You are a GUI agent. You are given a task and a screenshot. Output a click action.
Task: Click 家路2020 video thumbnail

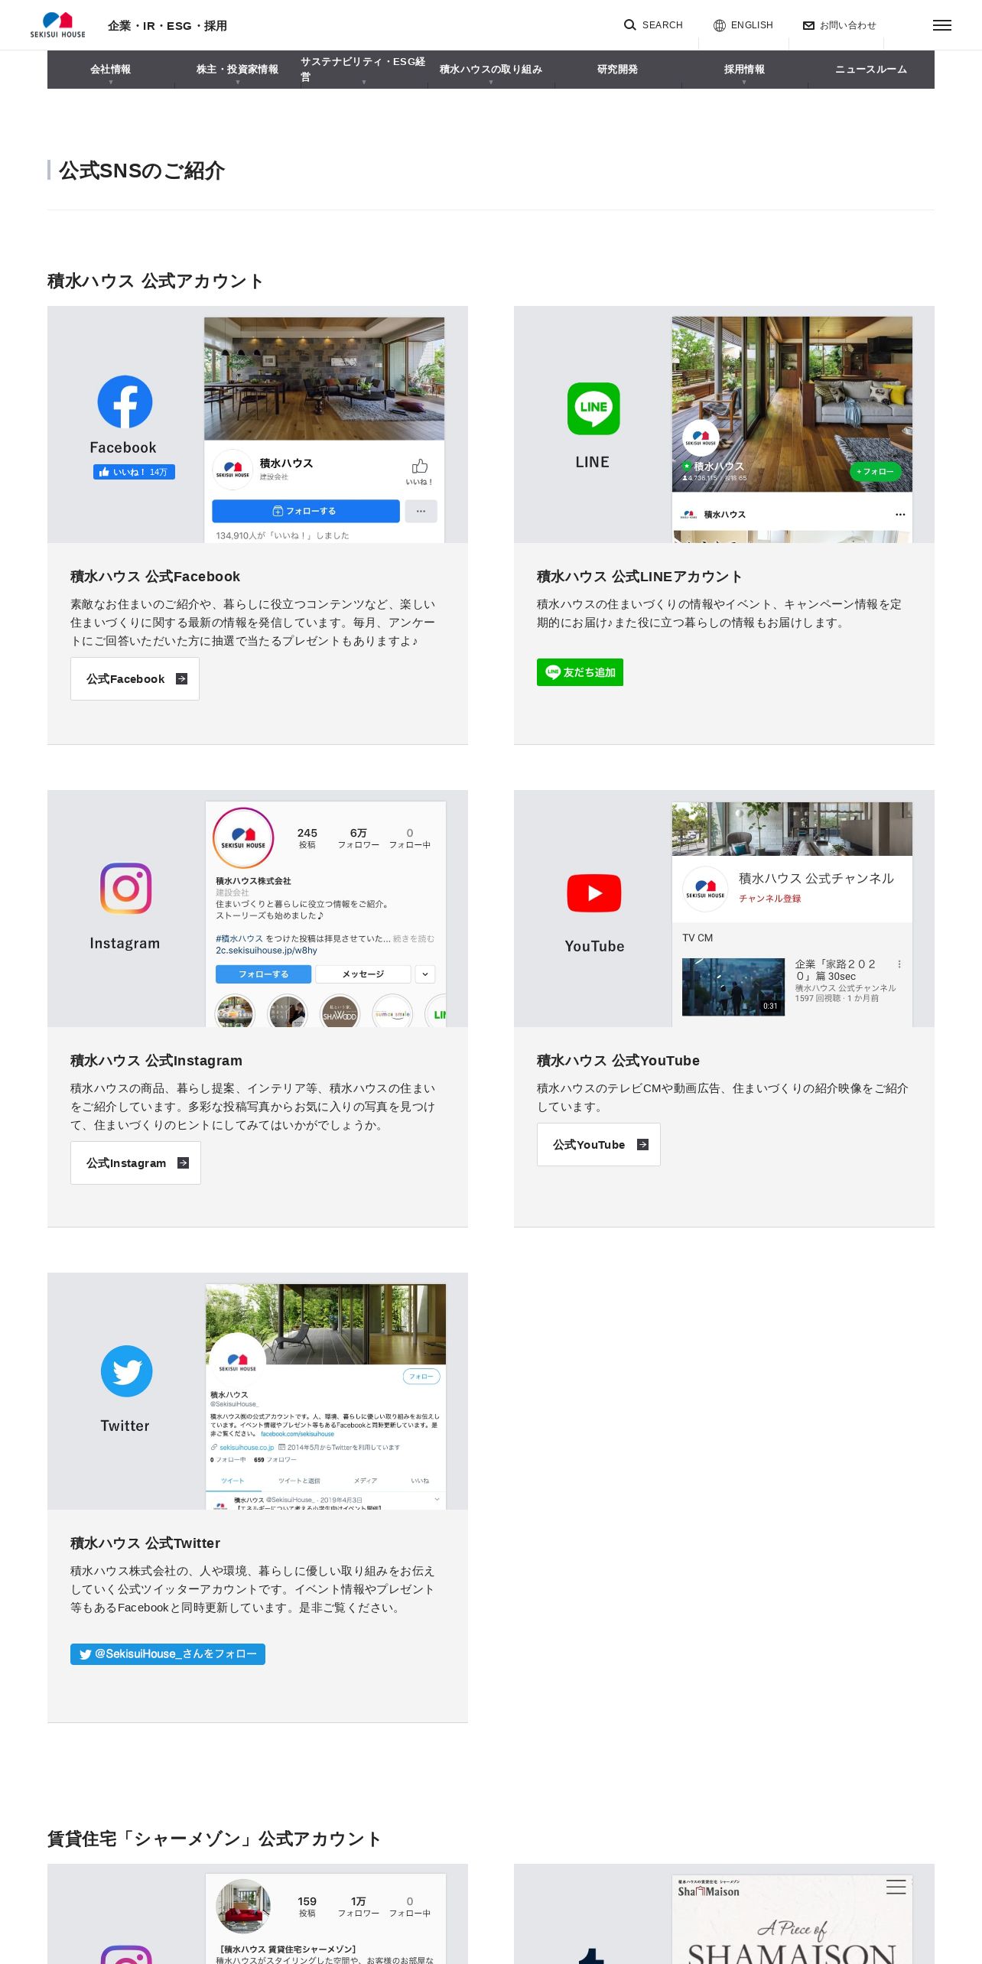[733, 987]
